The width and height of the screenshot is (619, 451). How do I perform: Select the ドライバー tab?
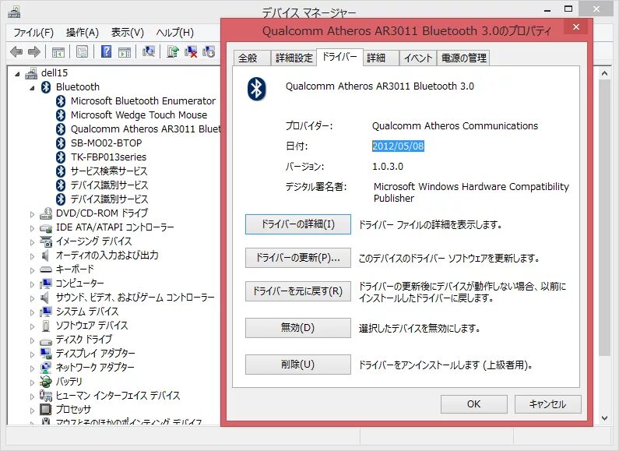pos(339,57)
